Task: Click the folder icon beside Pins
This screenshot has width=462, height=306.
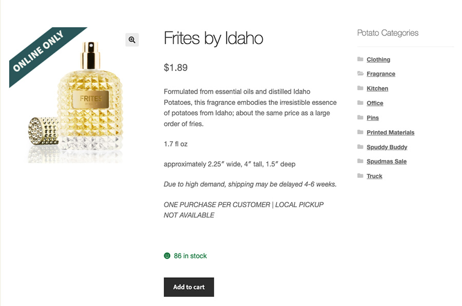Action: click(360, 117)
